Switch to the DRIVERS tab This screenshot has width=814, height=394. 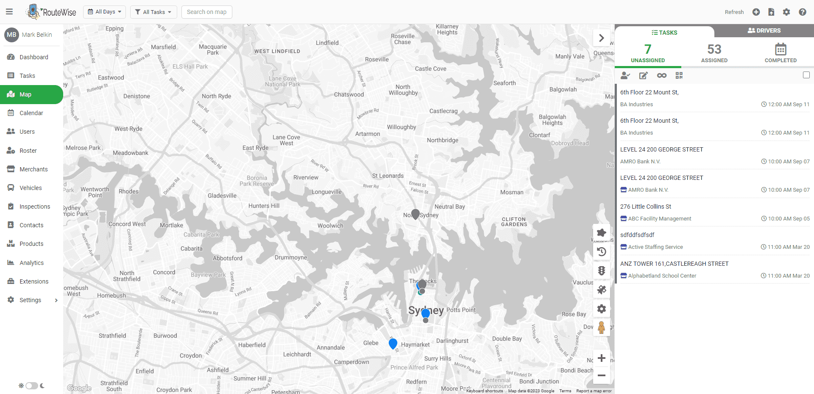[x=764, y=30]
